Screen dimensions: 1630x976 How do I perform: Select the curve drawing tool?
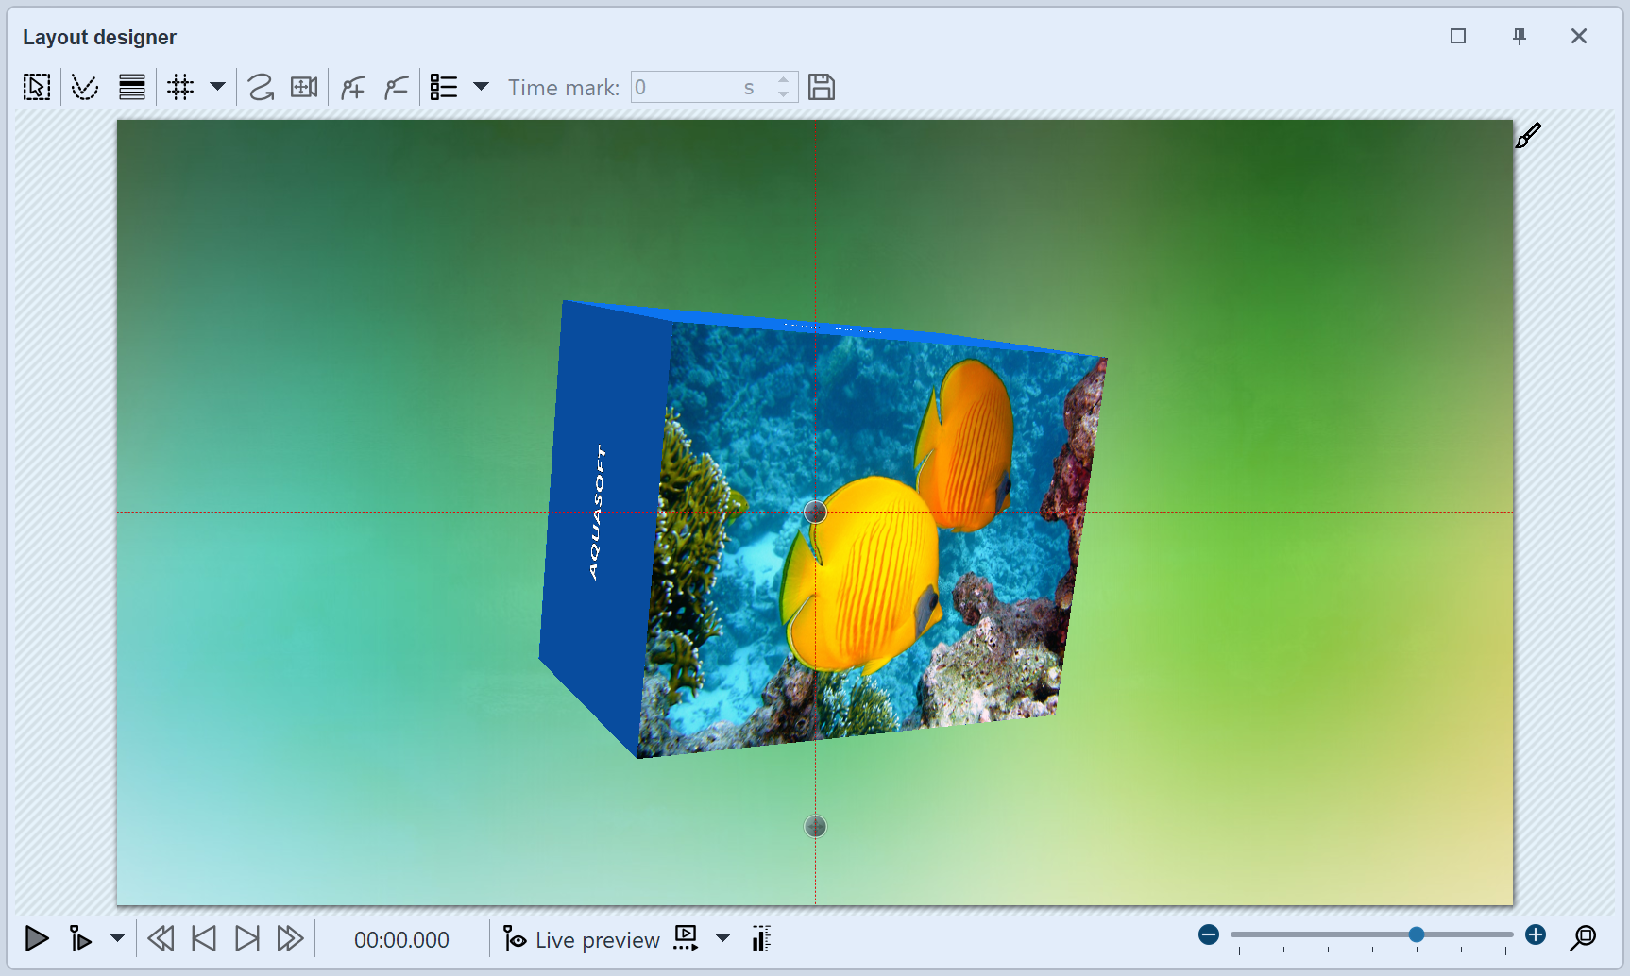click(260, 86)
